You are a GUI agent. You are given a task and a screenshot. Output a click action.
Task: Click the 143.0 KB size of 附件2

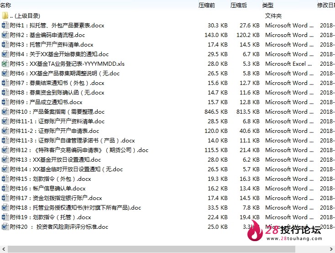[216, 35]
